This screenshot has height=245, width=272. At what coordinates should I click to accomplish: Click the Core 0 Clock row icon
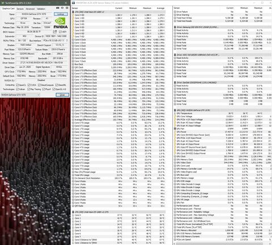[73, 40]
